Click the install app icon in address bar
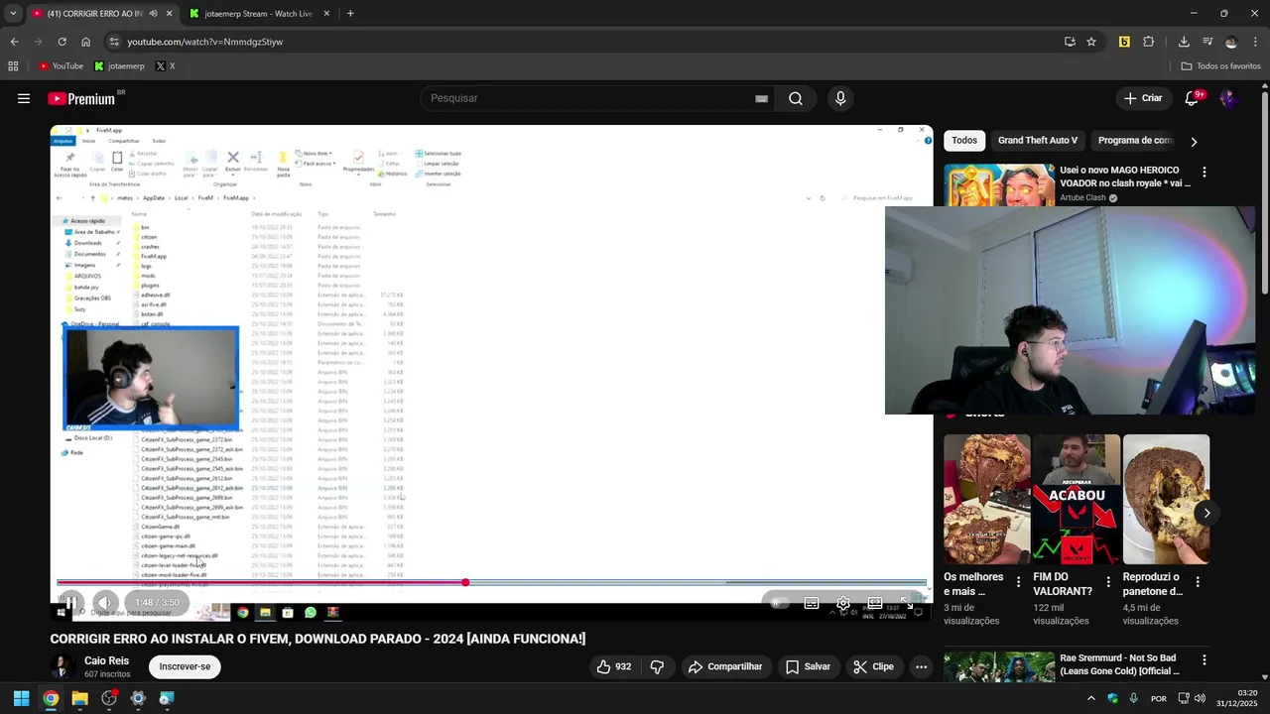Screen dimensions: 1270x714 pos(1070,42)
